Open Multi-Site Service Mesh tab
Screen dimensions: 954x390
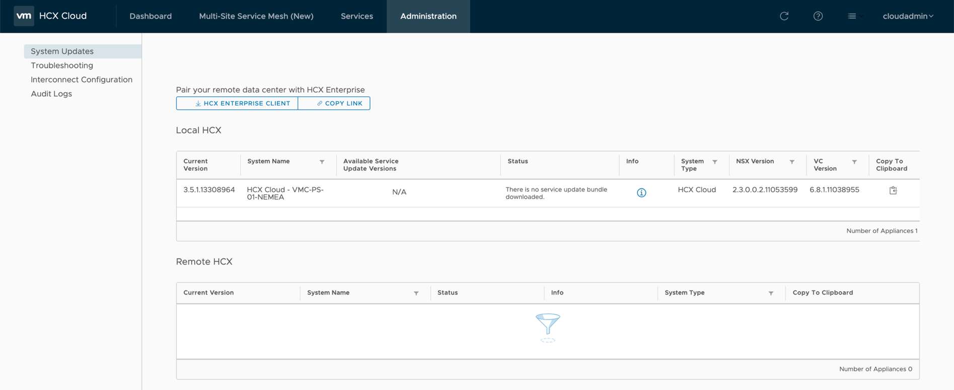pos(256,16)
